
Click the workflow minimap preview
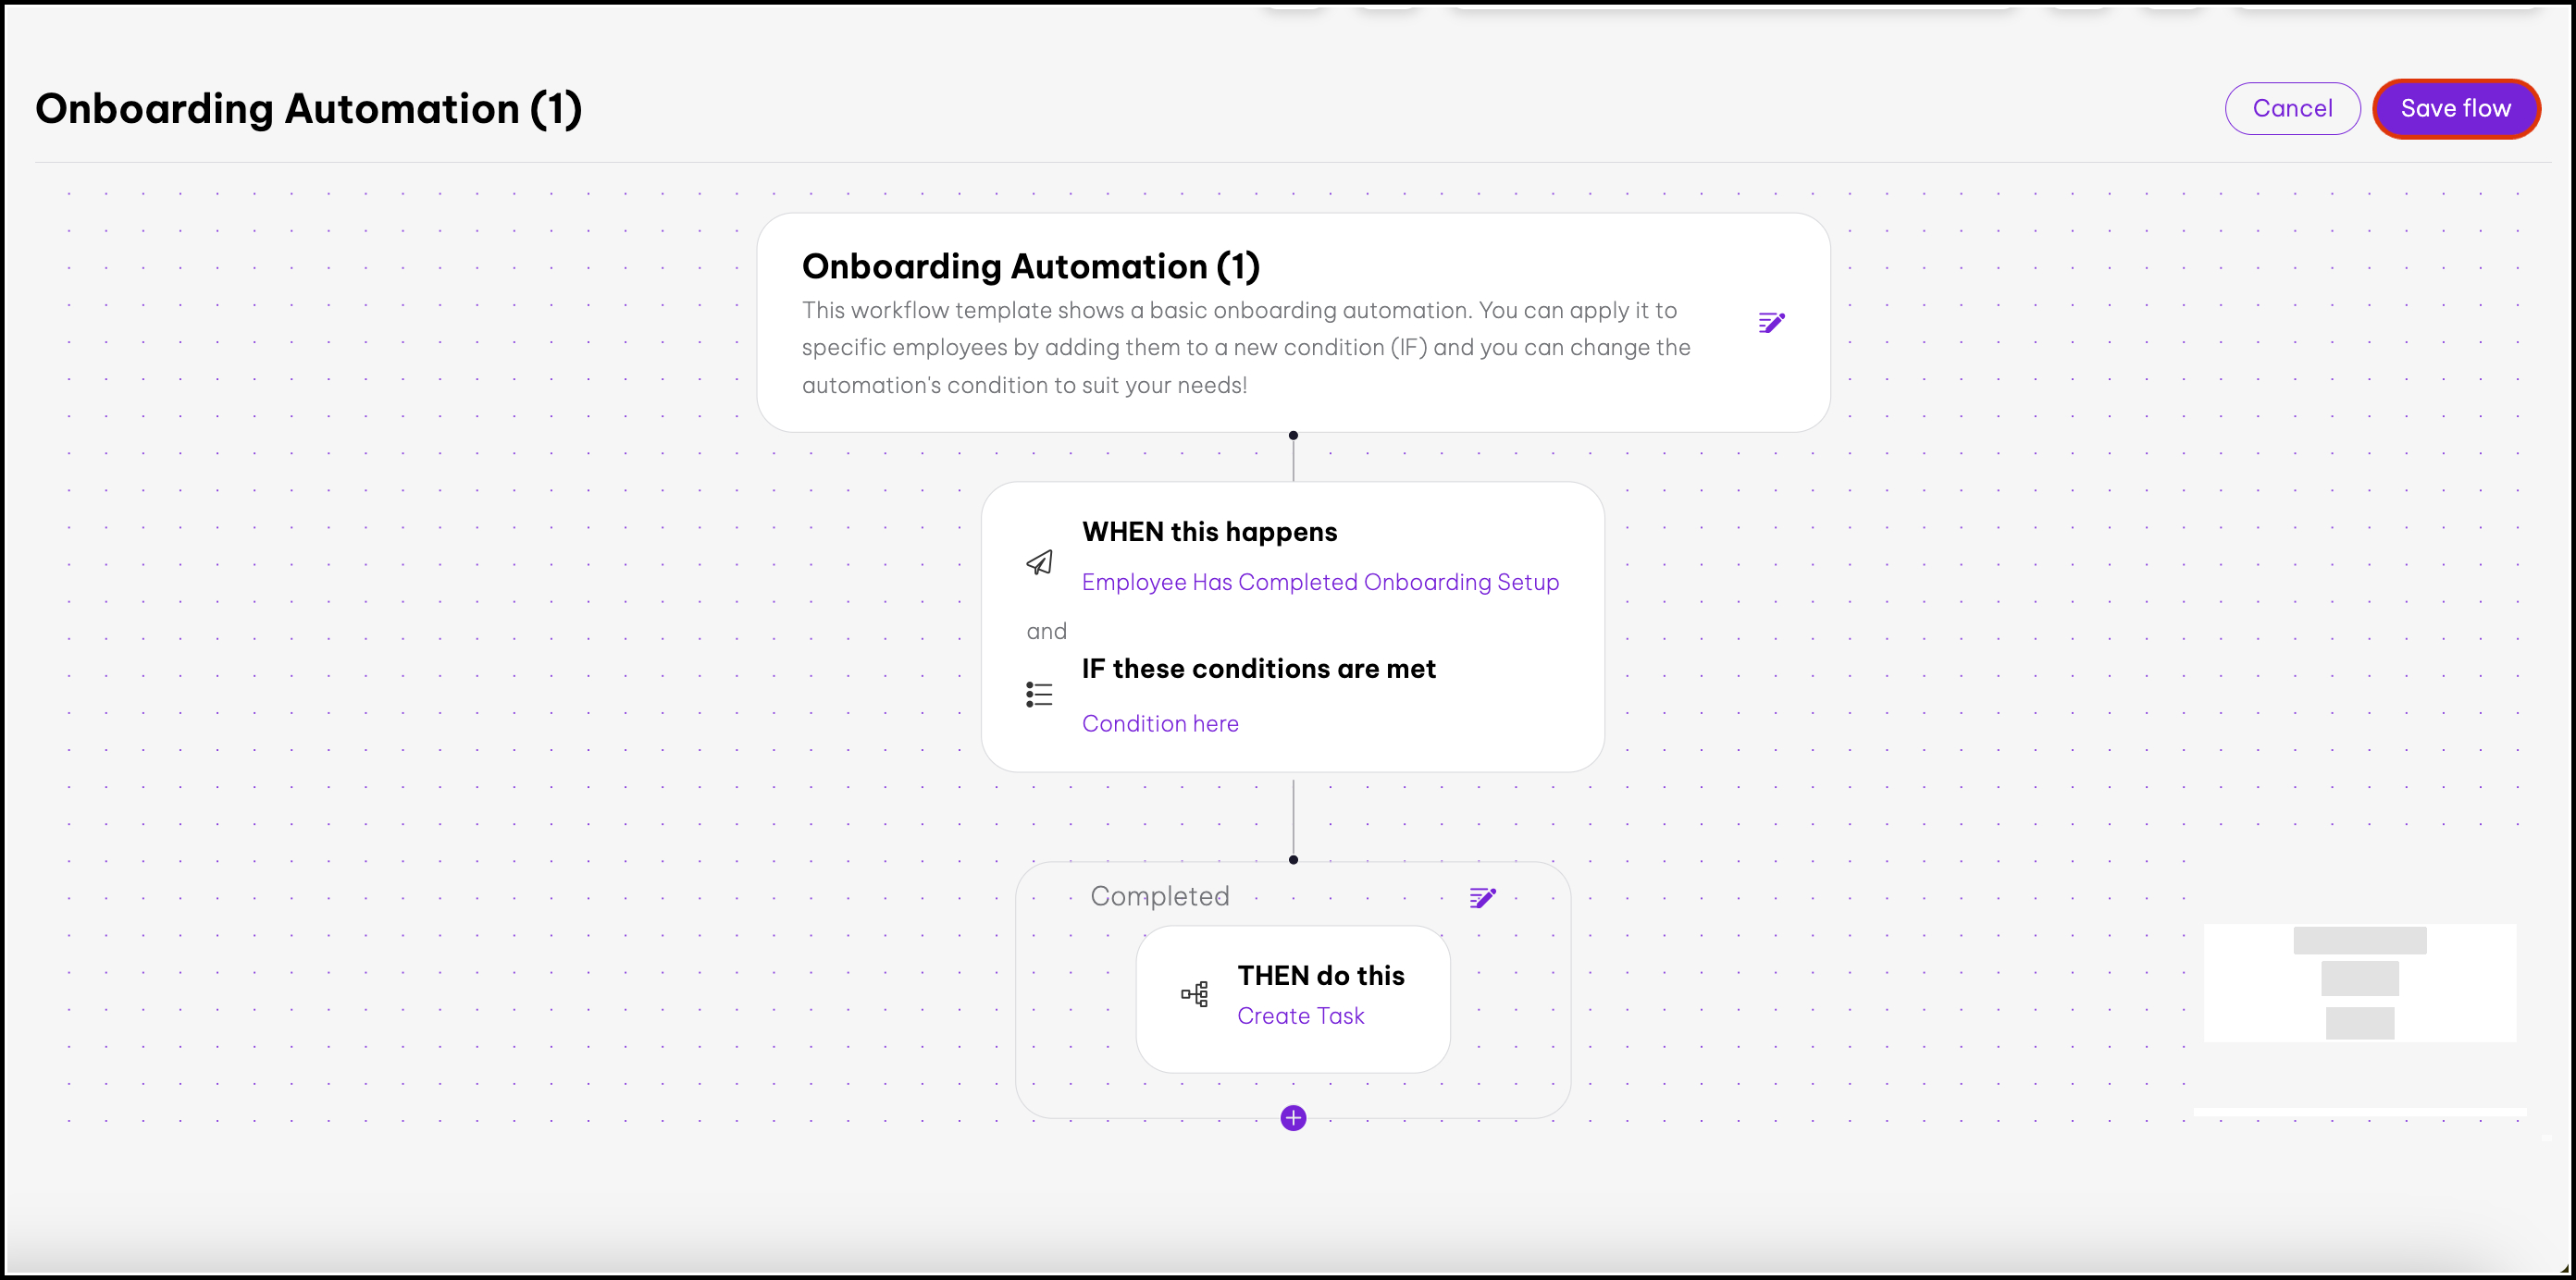[2360, 983]
